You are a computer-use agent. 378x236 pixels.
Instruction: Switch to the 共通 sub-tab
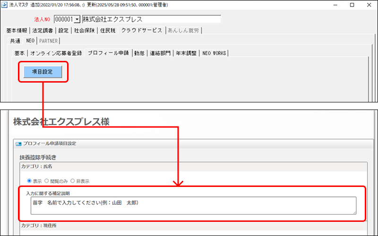(15, 41)
